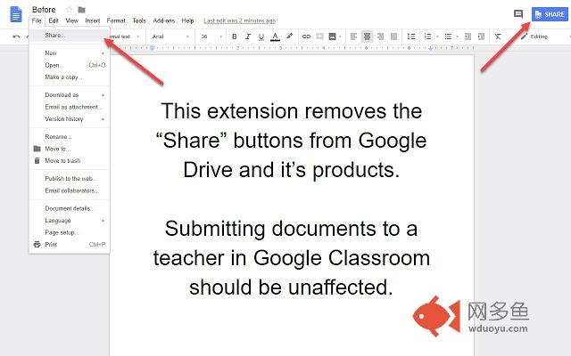
Task: Expand bulleted list style dropdown arrow
Action: [457, 36]
